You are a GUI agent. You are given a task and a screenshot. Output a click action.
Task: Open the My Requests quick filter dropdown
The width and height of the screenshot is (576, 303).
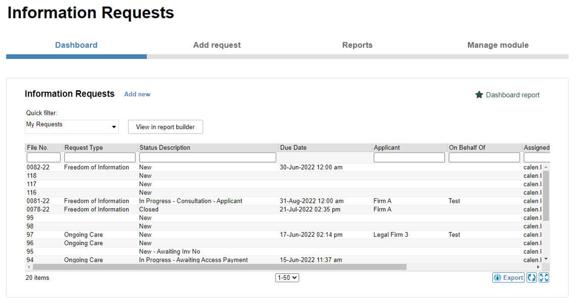pos(72,126)
